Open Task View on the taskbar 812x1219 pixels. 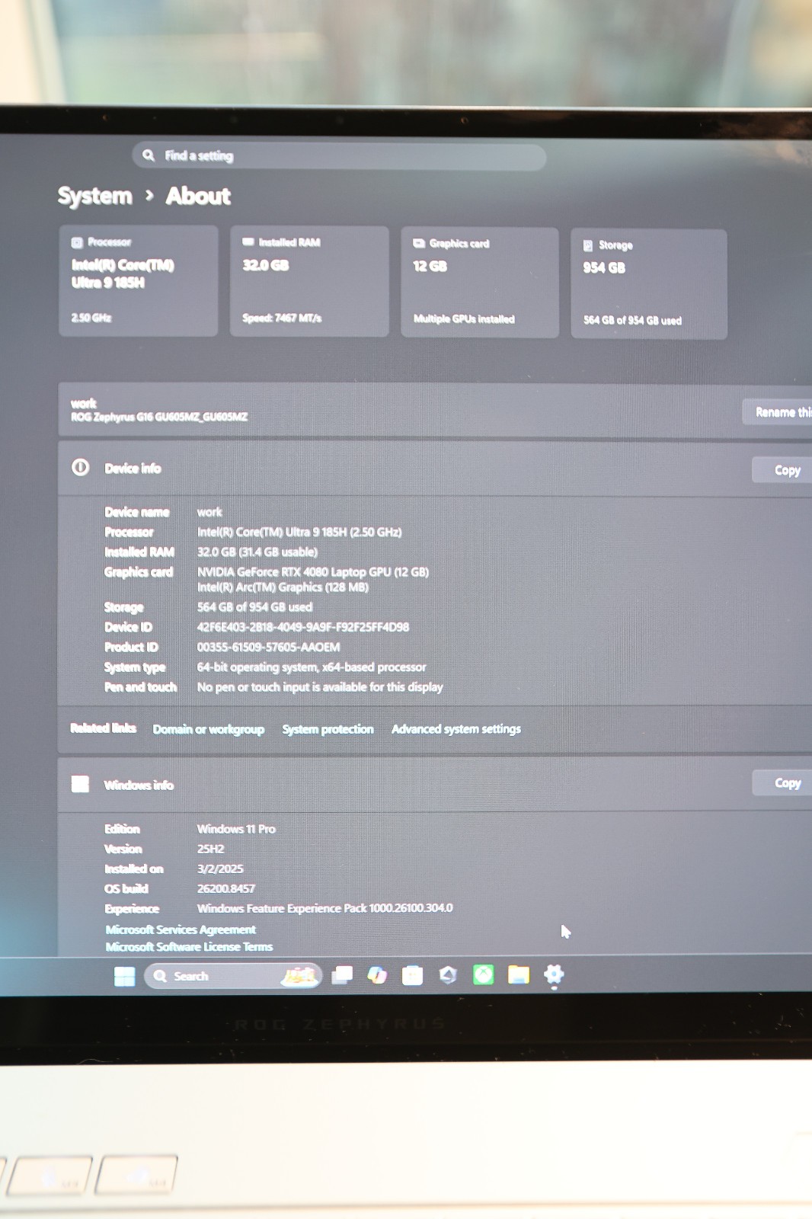[342, 975]
